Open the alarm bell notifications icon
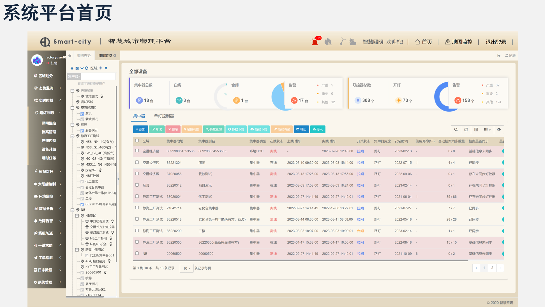This screenshot has width=545, height=307. click(x=315, y=42)
